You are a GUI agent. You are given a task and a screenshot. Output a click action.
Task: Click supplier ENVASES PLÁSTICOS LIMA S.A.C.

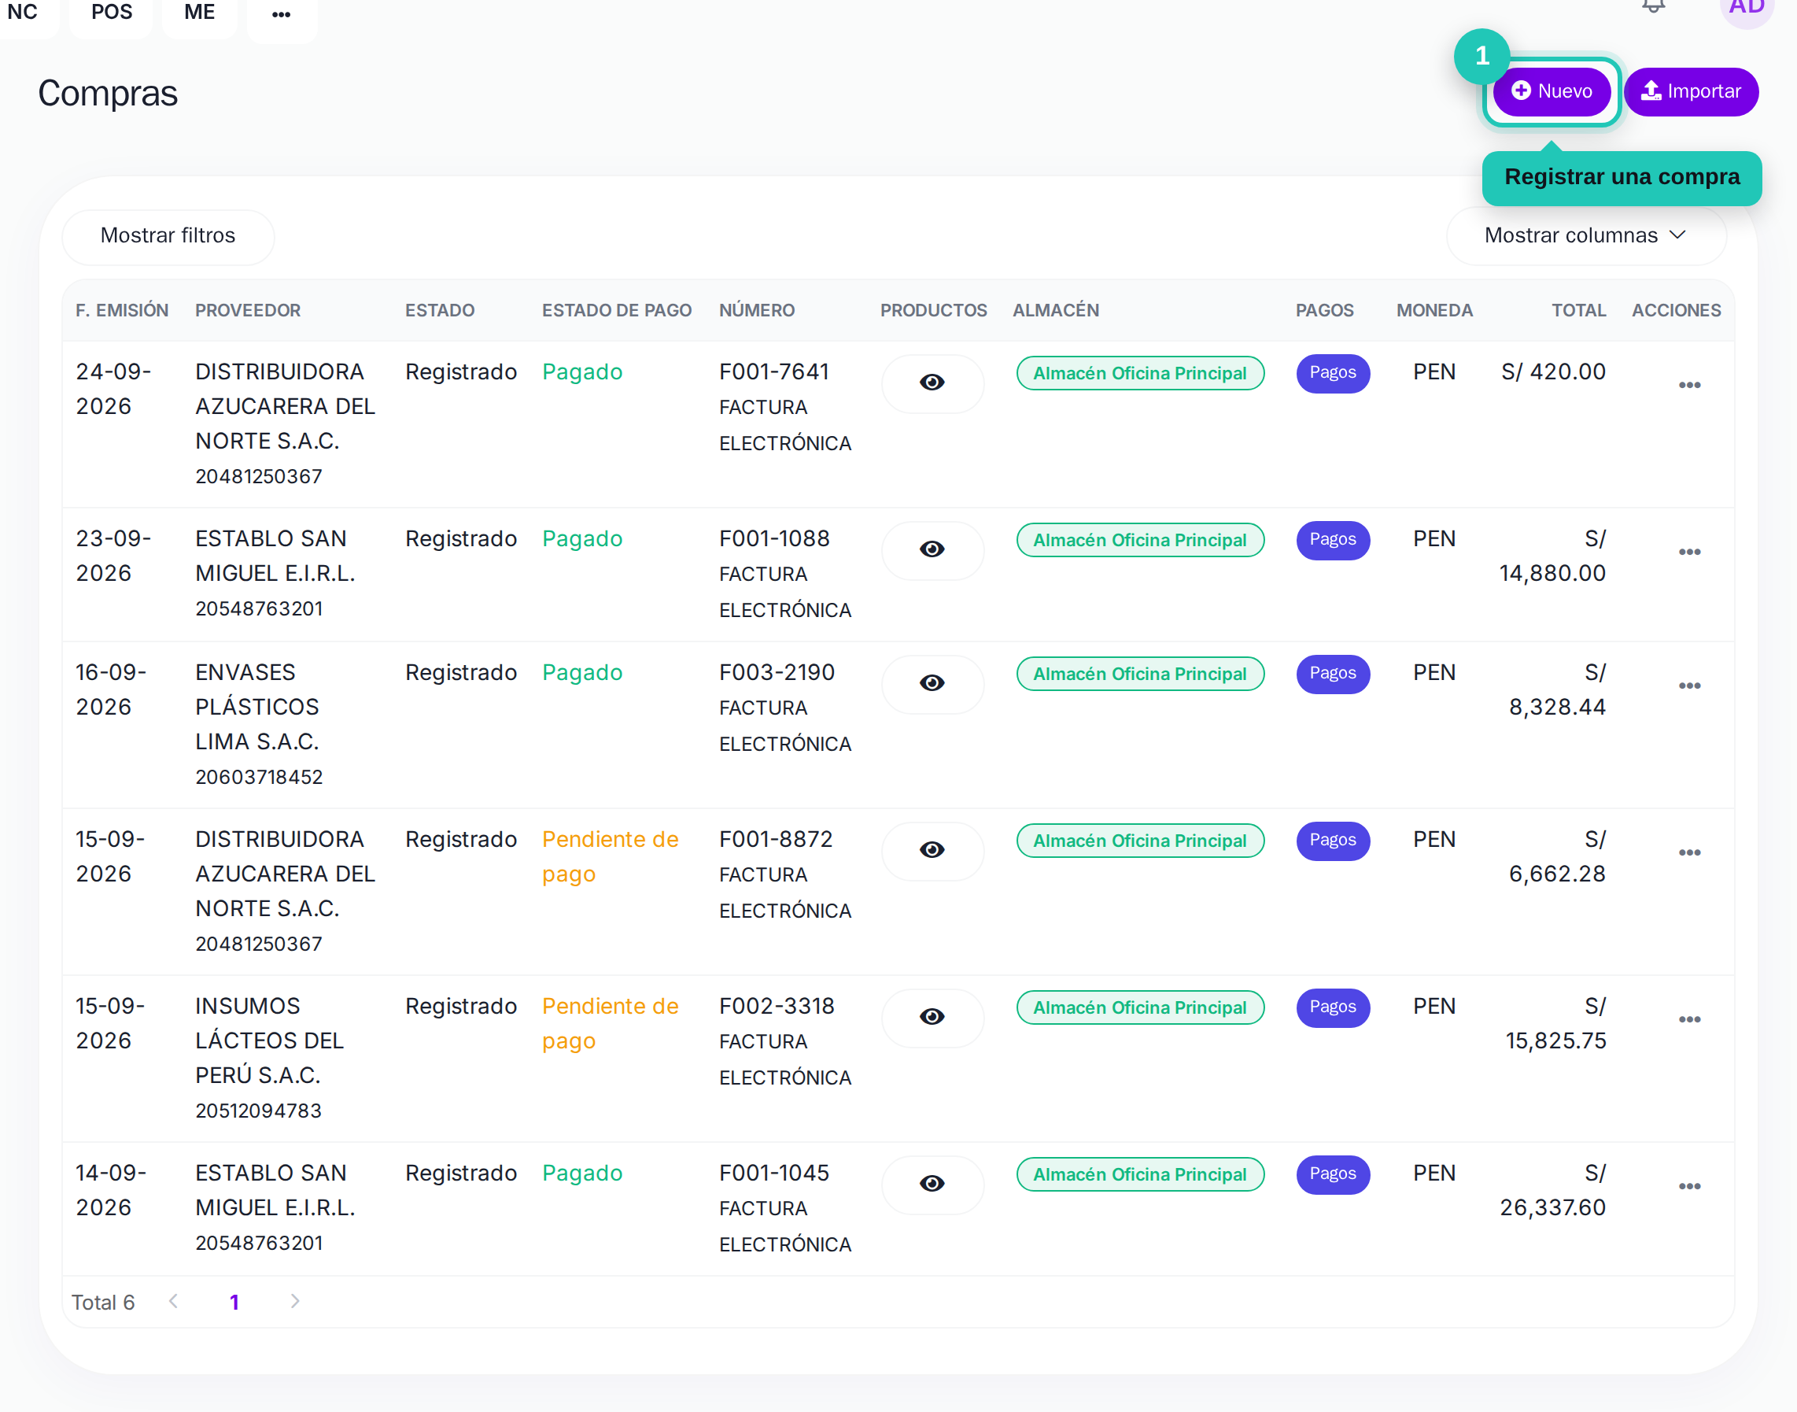coord(257,708)
